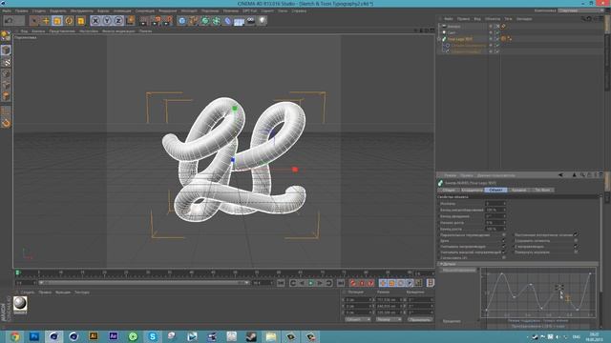Click Texture mode checkered icon
611x343 pixels.
point(6,62)
